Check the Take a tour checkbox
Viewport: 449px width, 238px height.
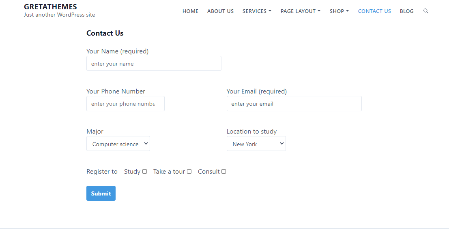tap(189, 171)
